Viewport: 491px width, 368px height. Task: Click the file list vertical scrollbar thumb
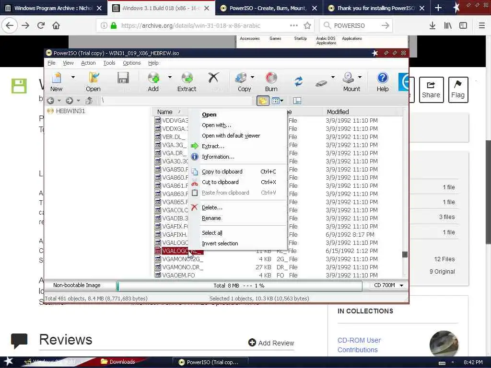(x=405, y=254)
